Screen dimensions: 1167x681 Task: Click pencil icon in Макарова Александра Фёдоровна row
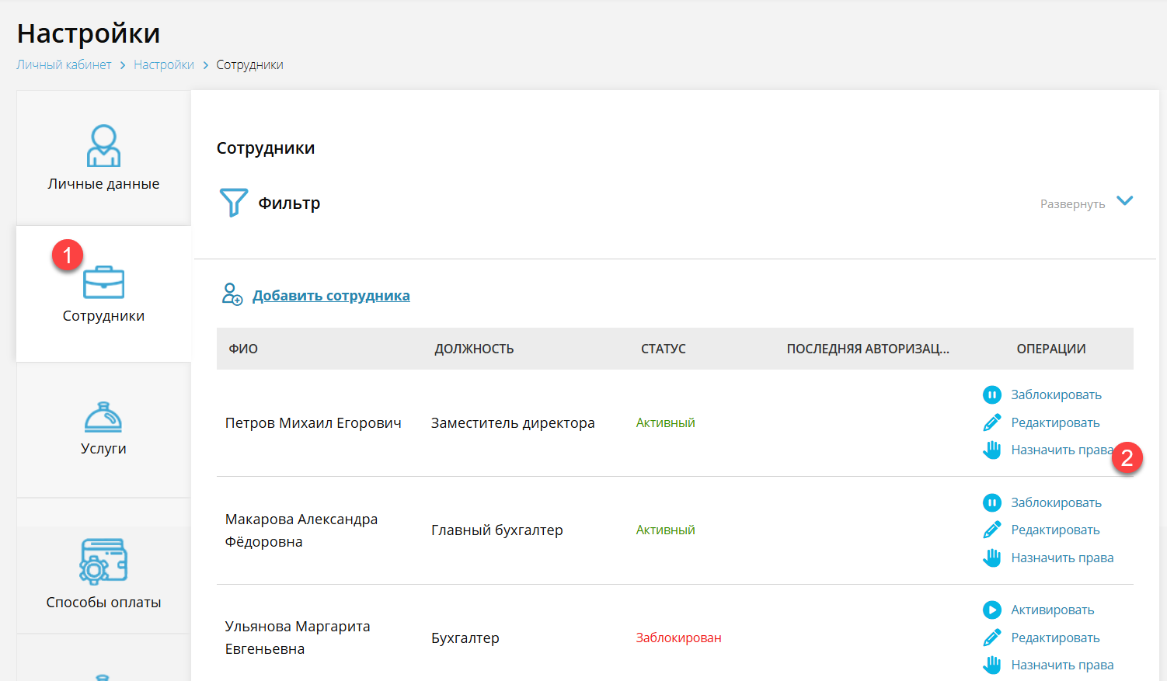tap(992, 530)
